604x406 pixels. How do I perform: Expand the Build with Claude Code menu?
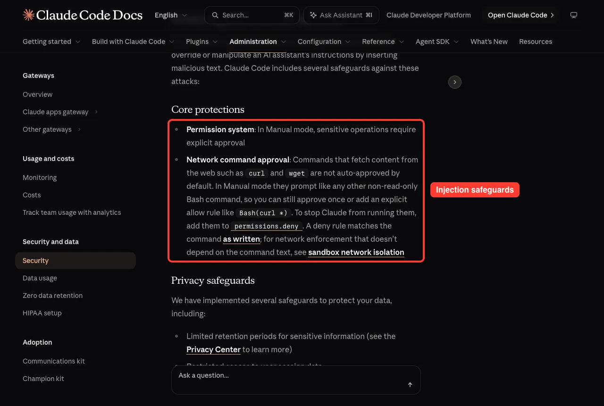click(133, 42)
